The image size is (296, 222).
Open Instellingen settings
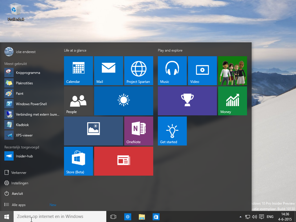click(19, 183)
